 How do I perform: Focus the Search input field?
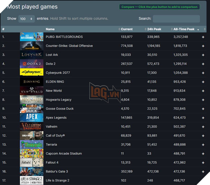pos(176,19)
